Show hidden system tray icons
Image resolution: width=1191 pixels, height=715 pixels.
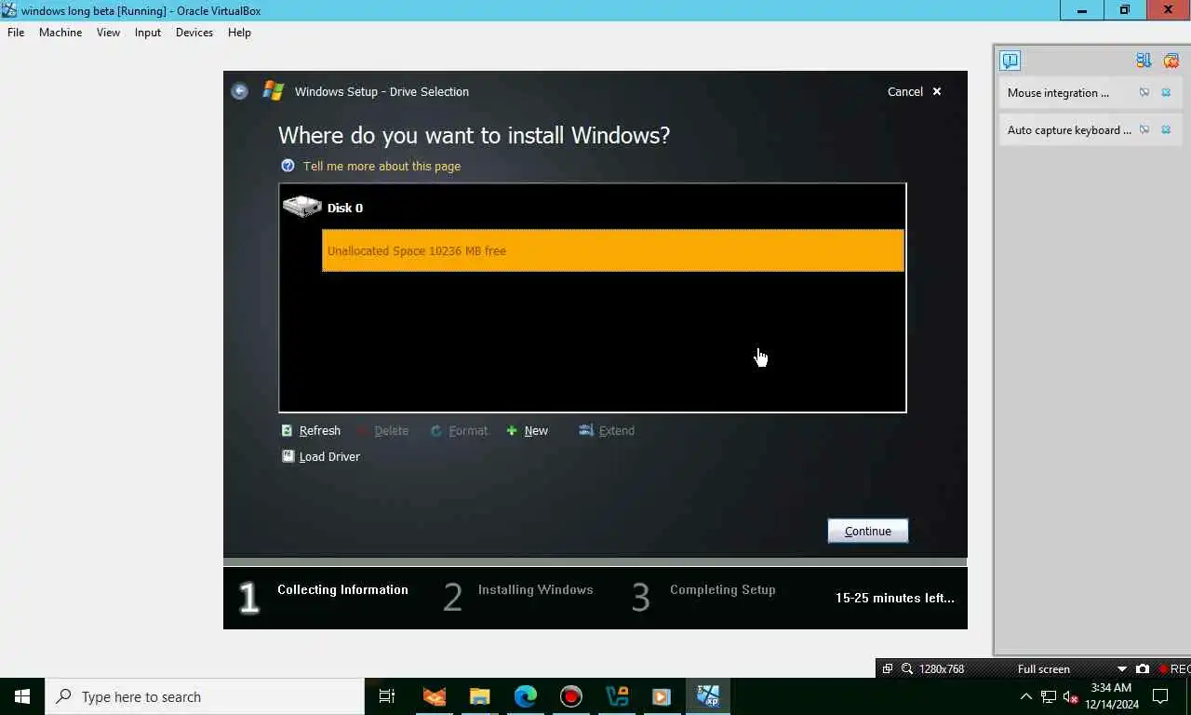[x=1025, y=696]
